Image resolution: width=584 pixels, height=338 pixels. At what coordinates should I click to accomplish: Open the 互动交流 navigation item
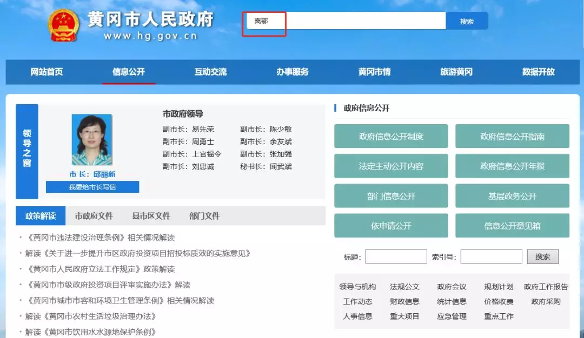[210, 72]
